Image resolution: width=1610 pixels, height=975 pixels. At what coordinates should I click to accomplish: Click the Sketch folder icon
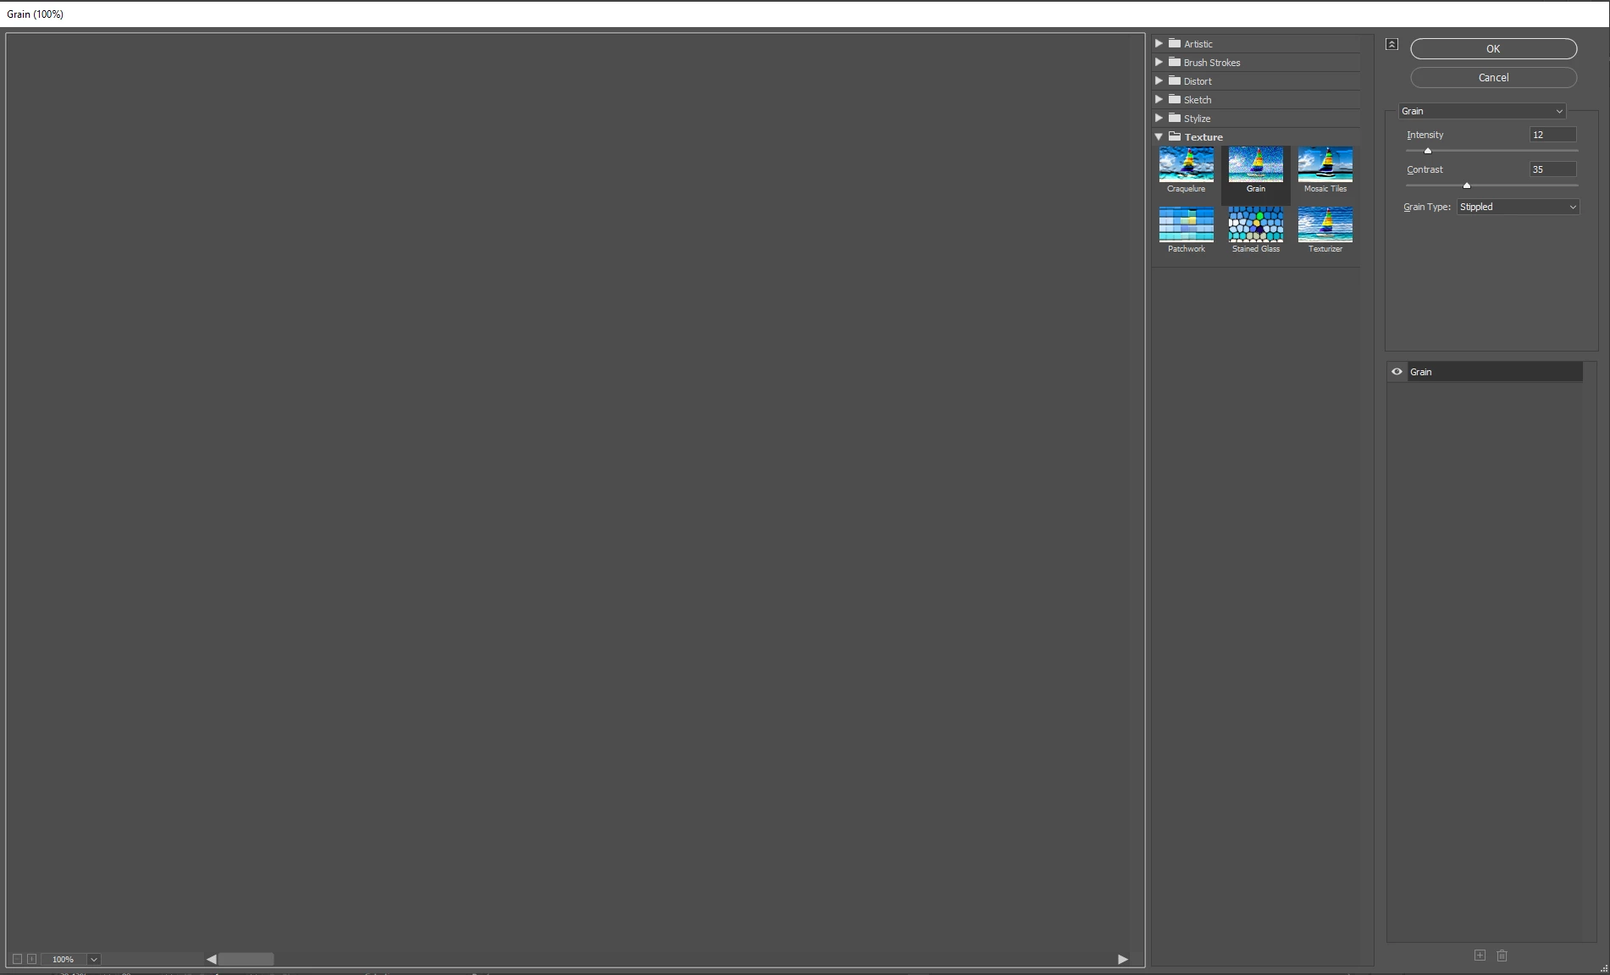tap(1175, 99)
